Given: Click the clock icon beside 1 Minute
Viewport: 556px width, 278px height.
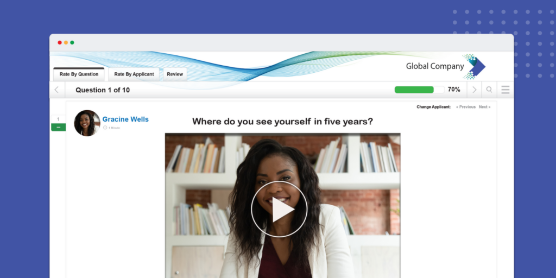Looking at the screenshot, I should pyautogui.click(x=105, y=128).
